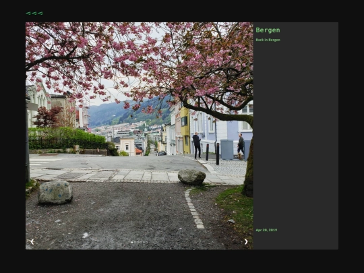View the sixth carousel dot photo
The image size is (364, 273).
click(x=146, y=243)
